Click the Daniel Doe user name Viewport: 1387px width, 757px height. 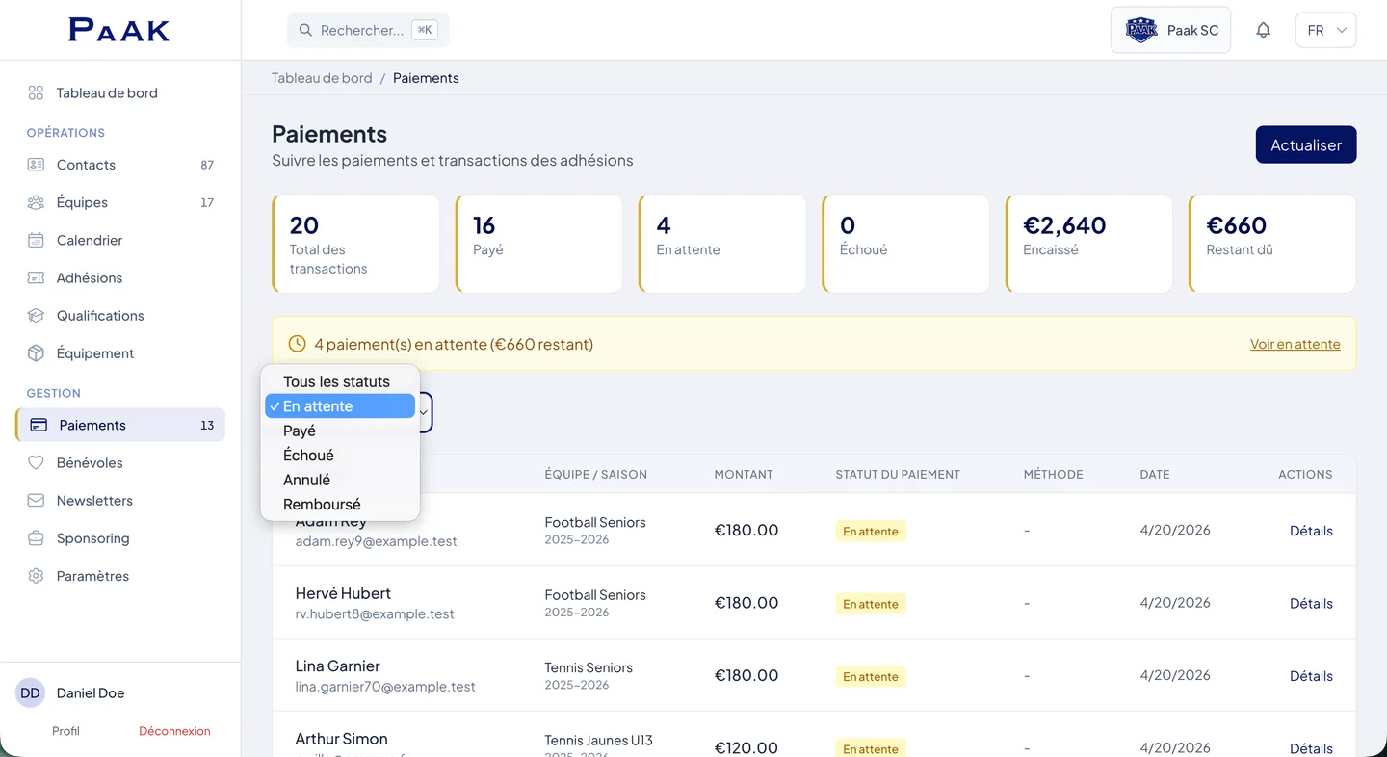91,693
